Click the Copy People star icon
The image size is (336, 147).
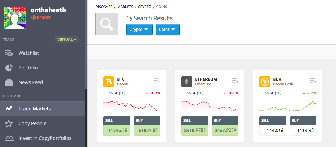click(x=9, y=124)
